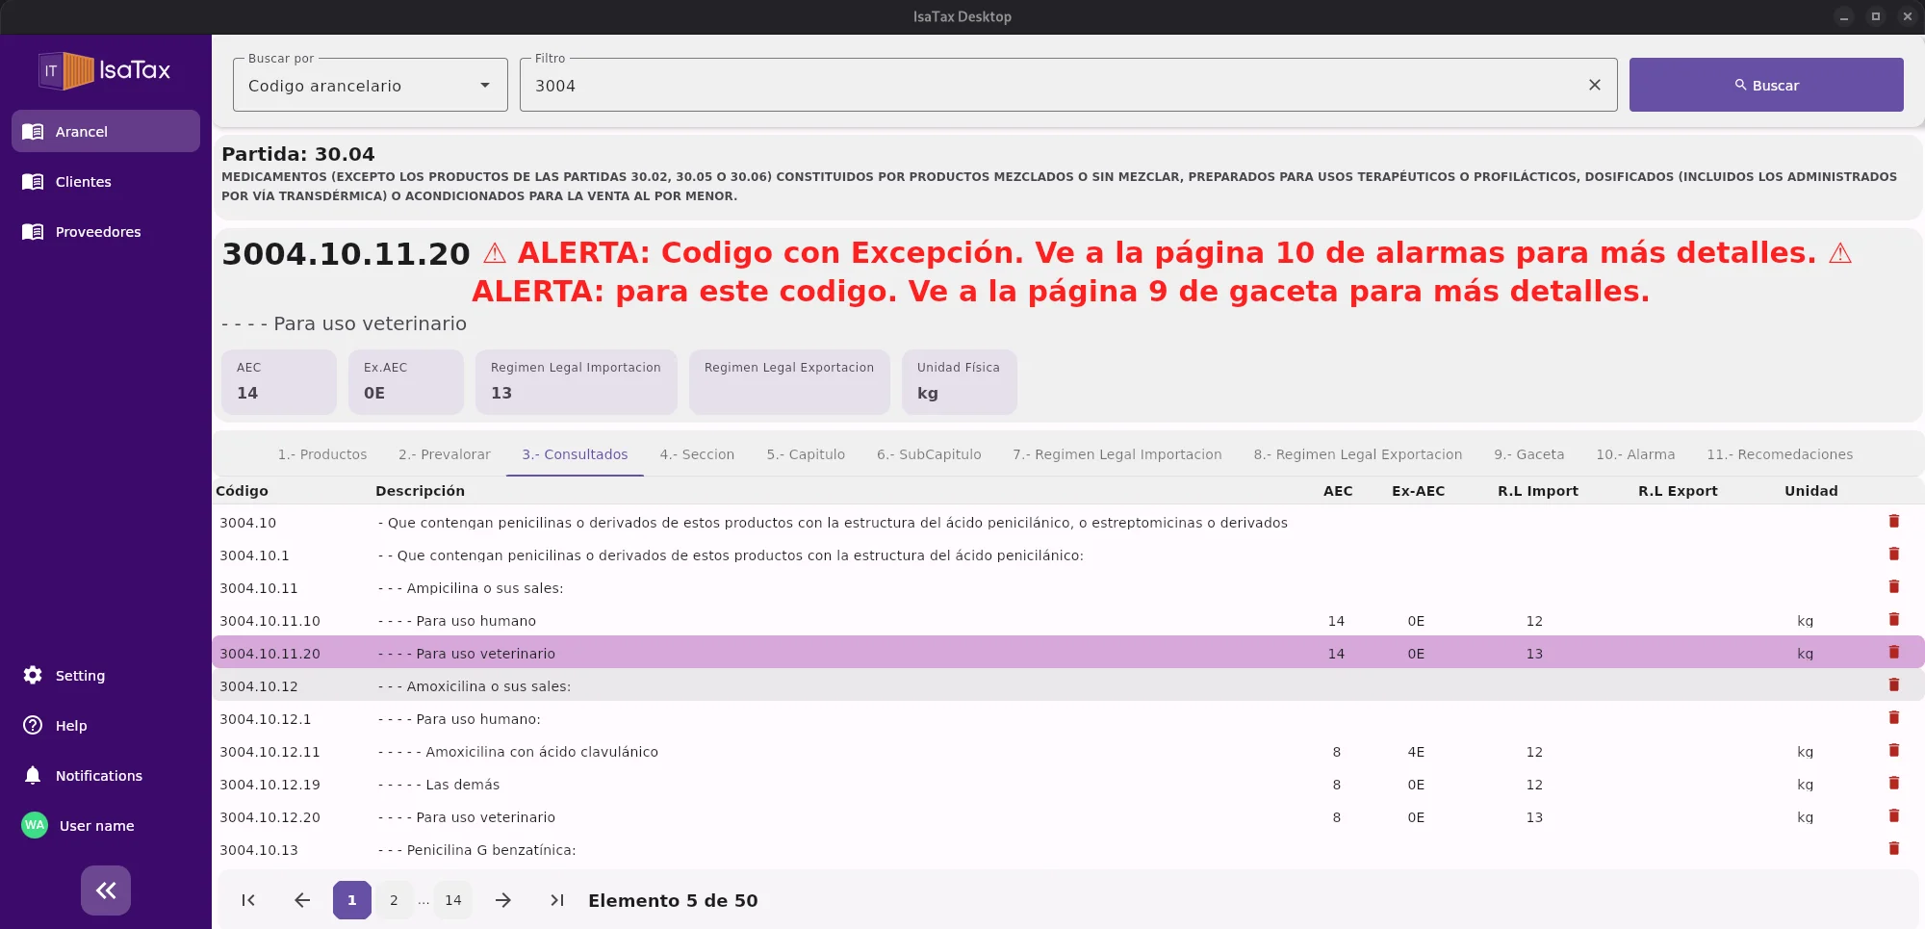The image size is (1925, 929).
Task: Click the Notifications bell icon
Action: pyautogui.click(x=31, y=775)
